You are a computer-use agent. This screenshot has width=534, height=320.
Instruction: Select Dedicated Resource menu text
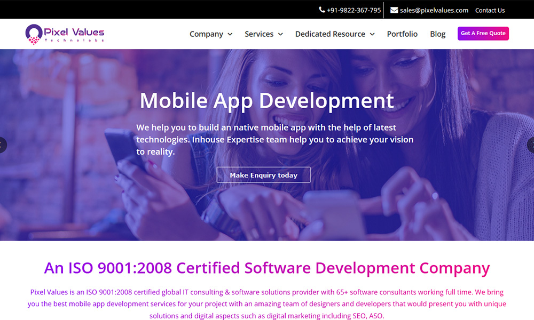point(330,34)
